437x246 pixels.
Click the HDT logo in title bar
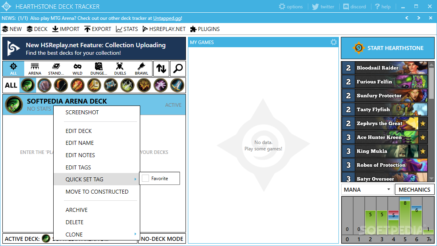coord(6,6)
